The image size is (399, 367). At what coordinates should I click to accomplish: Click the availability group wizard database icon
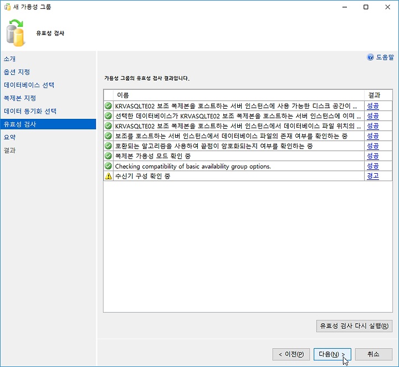click(x=16, y=33)
